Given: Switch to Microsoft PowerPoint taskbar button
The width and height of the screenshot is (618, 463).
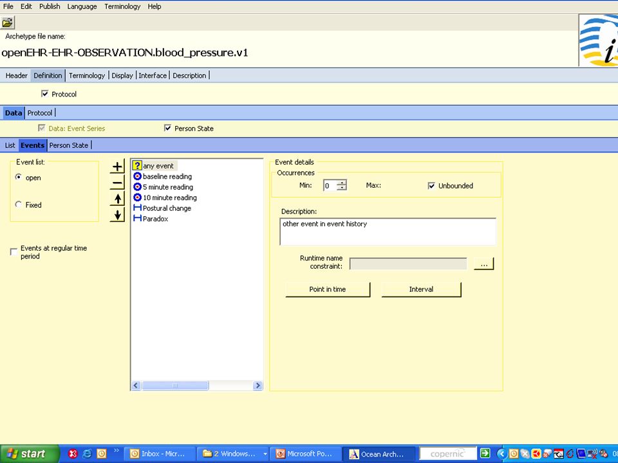Looking at the screenshot, I should click(x=305, y=454).
